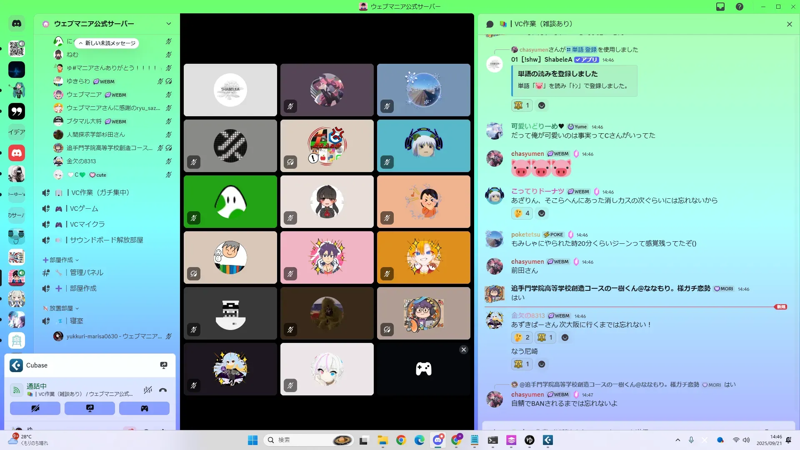Jump to 新しい未読メッセージ banner
The width and height of the screenshot is (800, 450).
tap(107, 43)
